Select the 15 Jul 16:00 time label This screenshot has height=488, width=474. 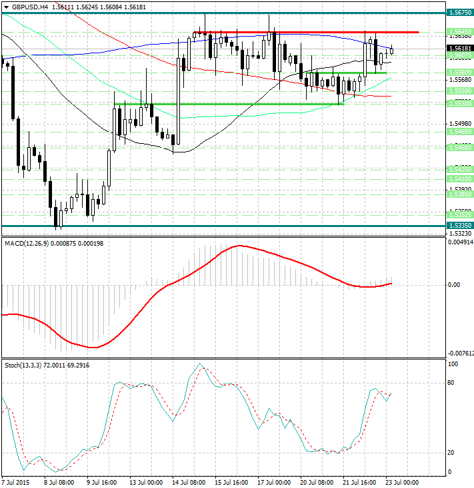[x=231, y=483]
